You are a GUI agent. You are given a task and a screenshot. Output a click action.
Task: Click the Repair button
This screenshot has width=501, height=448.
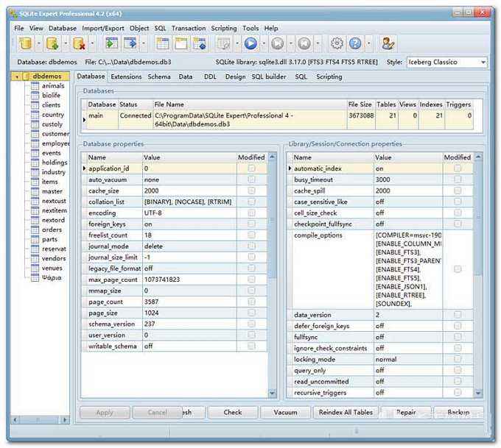coord(406,412)
